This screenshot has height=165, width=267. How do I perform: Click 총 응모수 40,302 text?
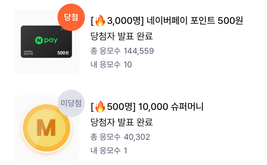tap(120, 137)
